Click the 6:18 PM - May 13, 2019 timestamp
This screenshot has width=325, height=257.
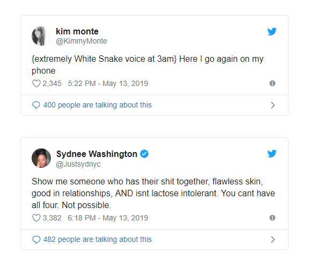click(x=108, y=218)
